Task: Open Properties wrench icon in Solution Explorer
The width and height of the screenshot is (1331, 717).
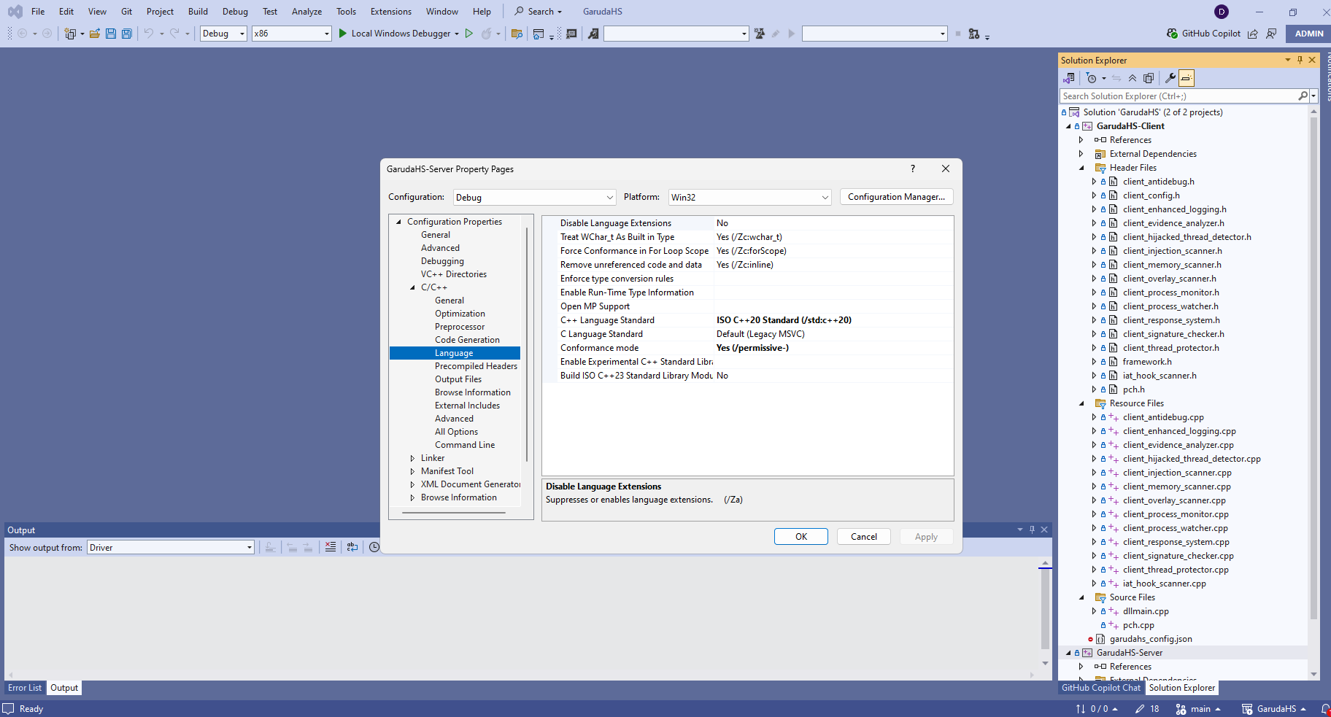Action: tap(1170, 78)
